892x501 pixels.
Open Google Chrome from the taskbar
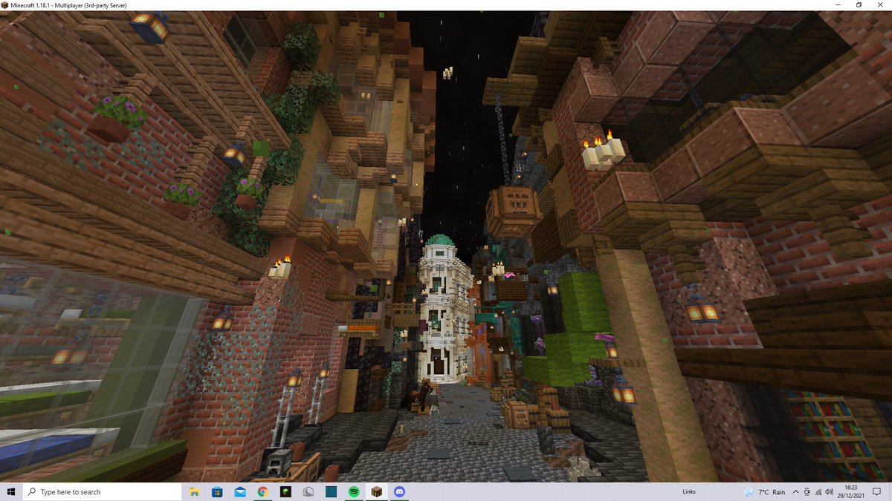pos(262,492)
